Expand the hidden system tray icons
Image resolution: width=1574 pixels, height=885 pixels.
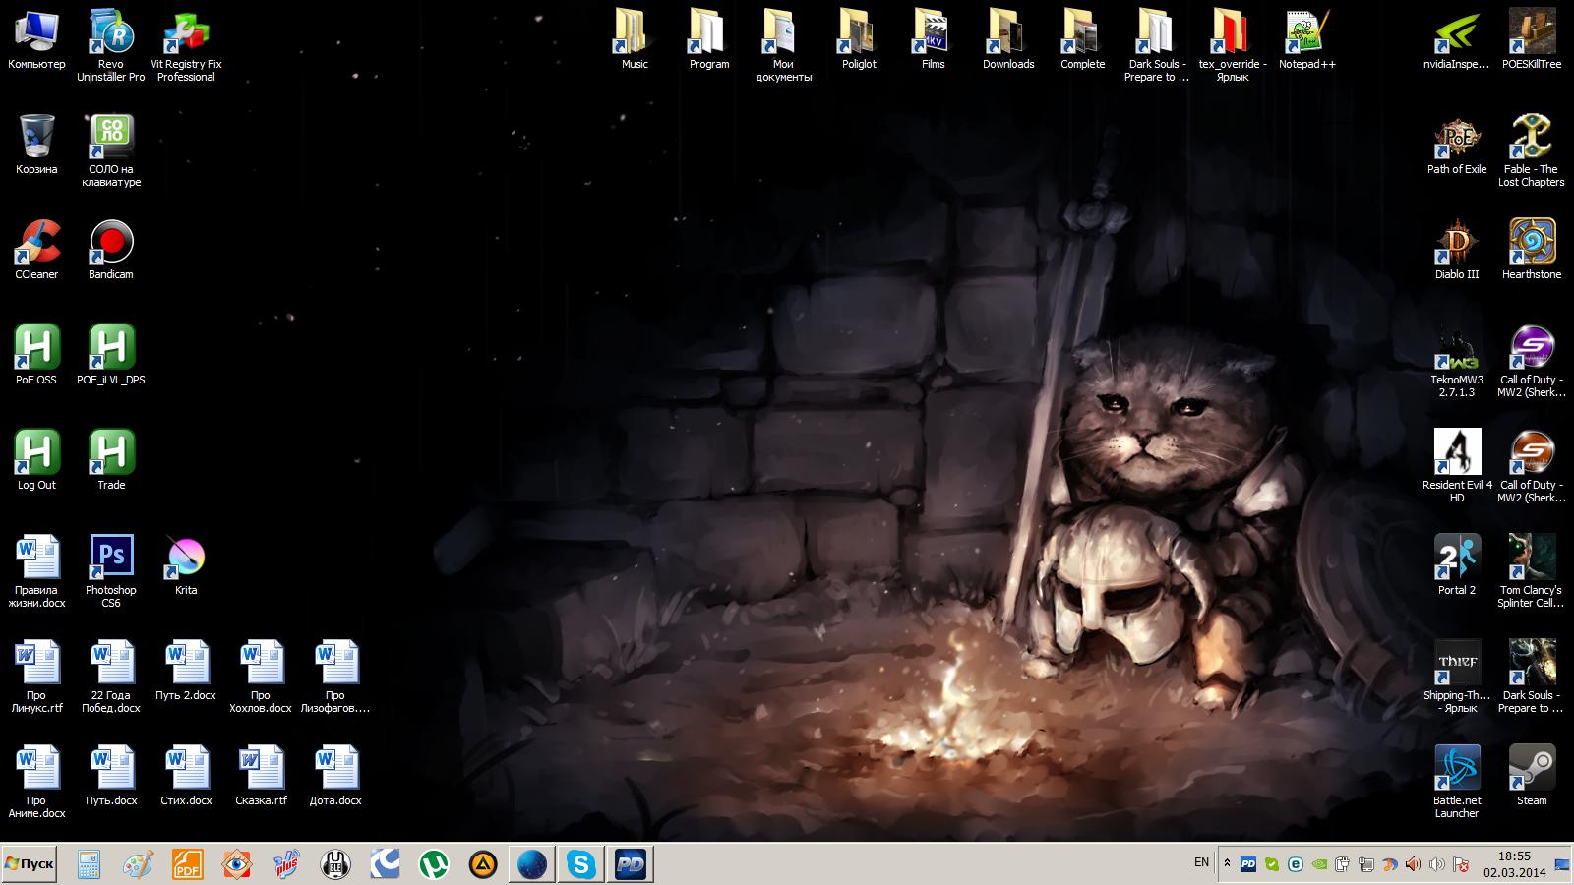[1227, 864]
